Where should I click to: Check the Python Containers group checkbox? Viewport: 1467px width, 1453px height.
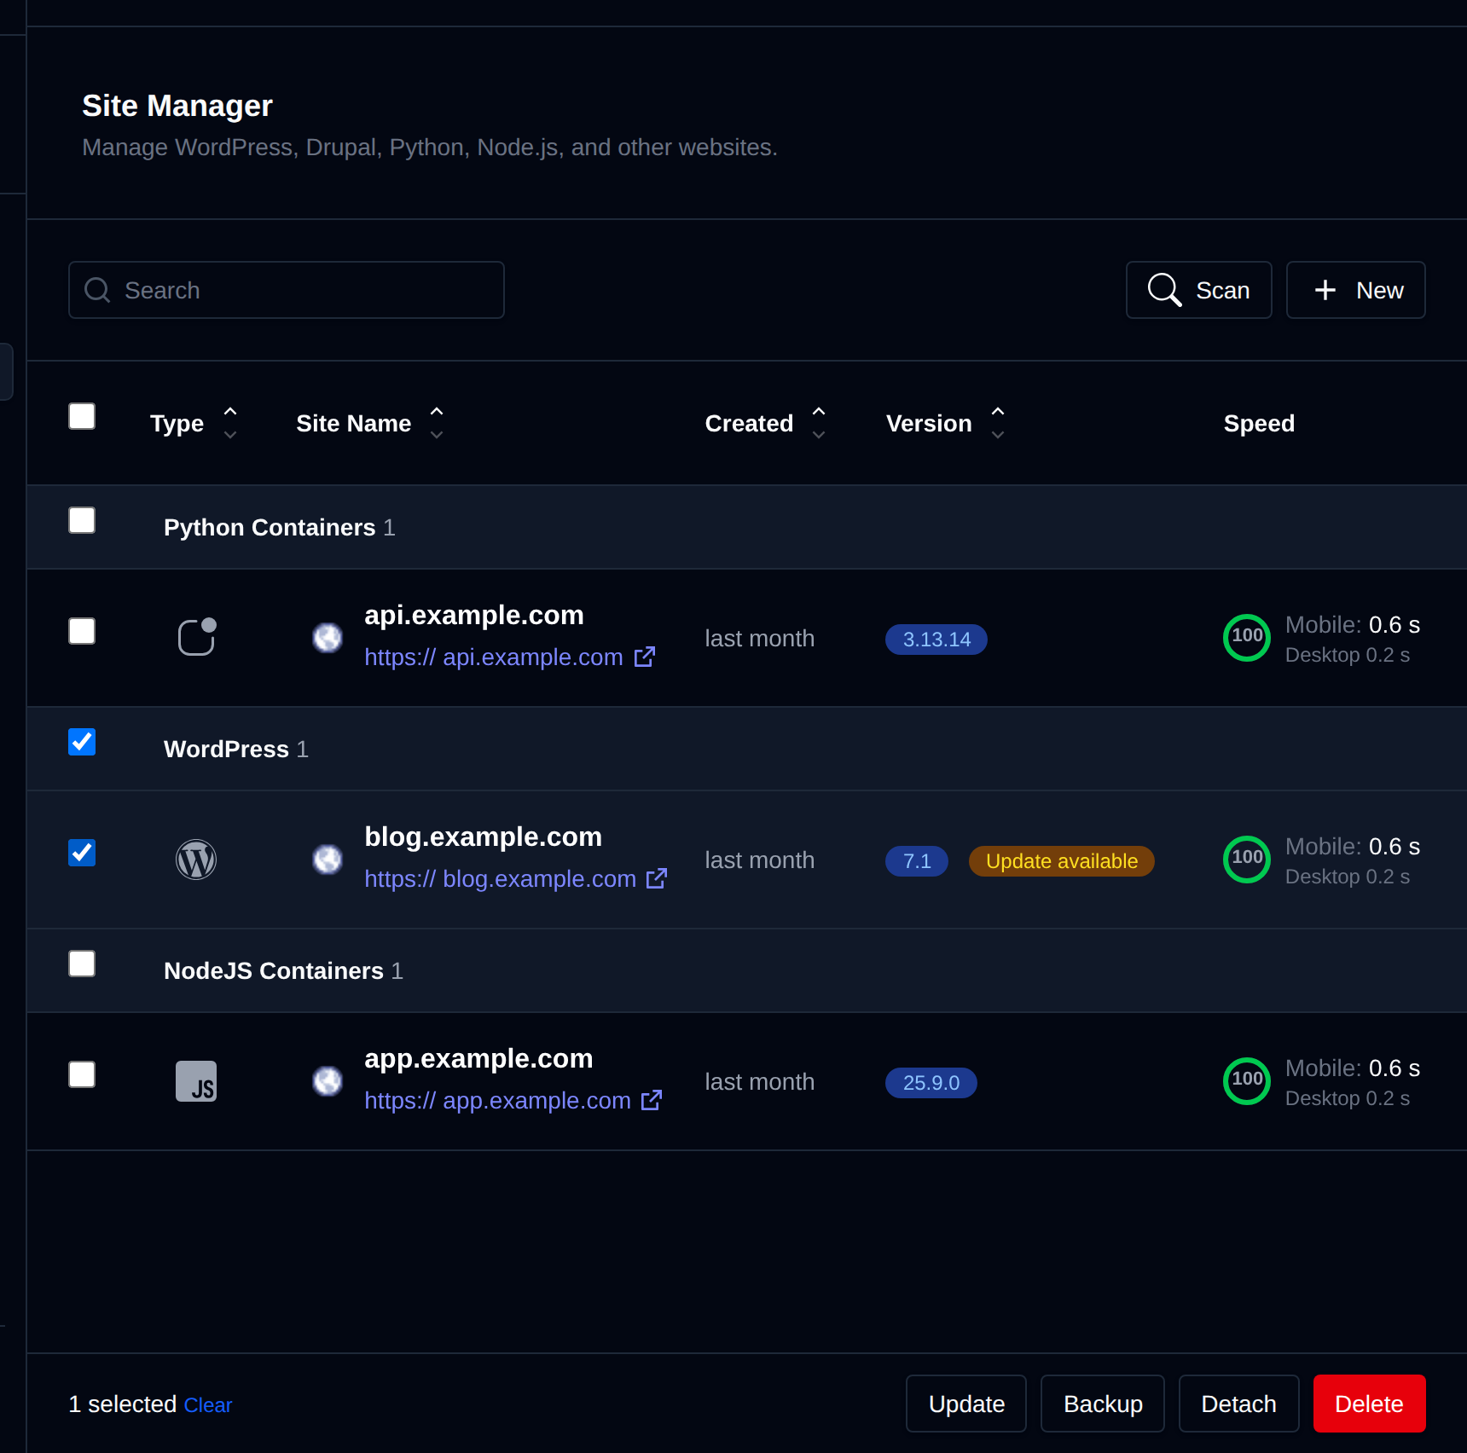click(82, 520)
